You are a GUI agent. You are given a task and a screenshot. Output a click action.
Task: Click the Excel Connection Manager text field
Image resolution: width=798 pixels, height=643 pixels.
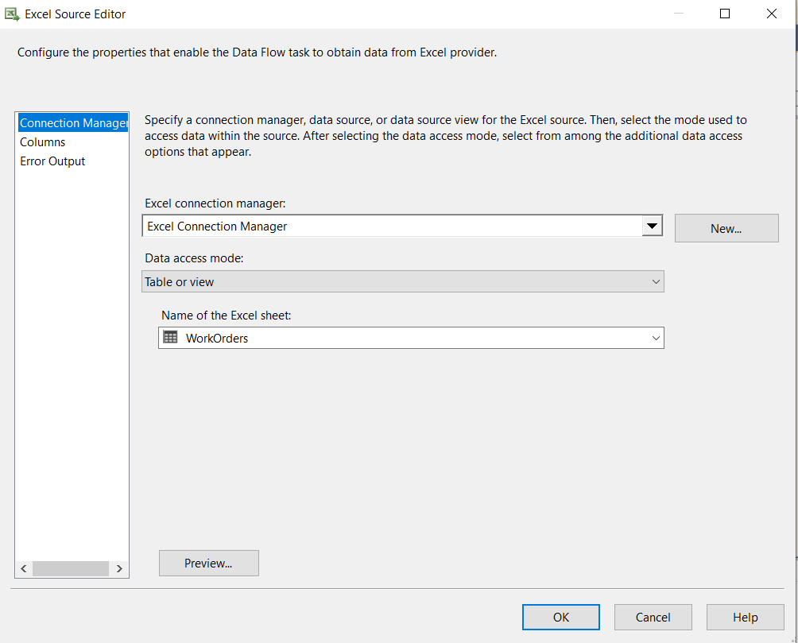[x=391, y=227]
